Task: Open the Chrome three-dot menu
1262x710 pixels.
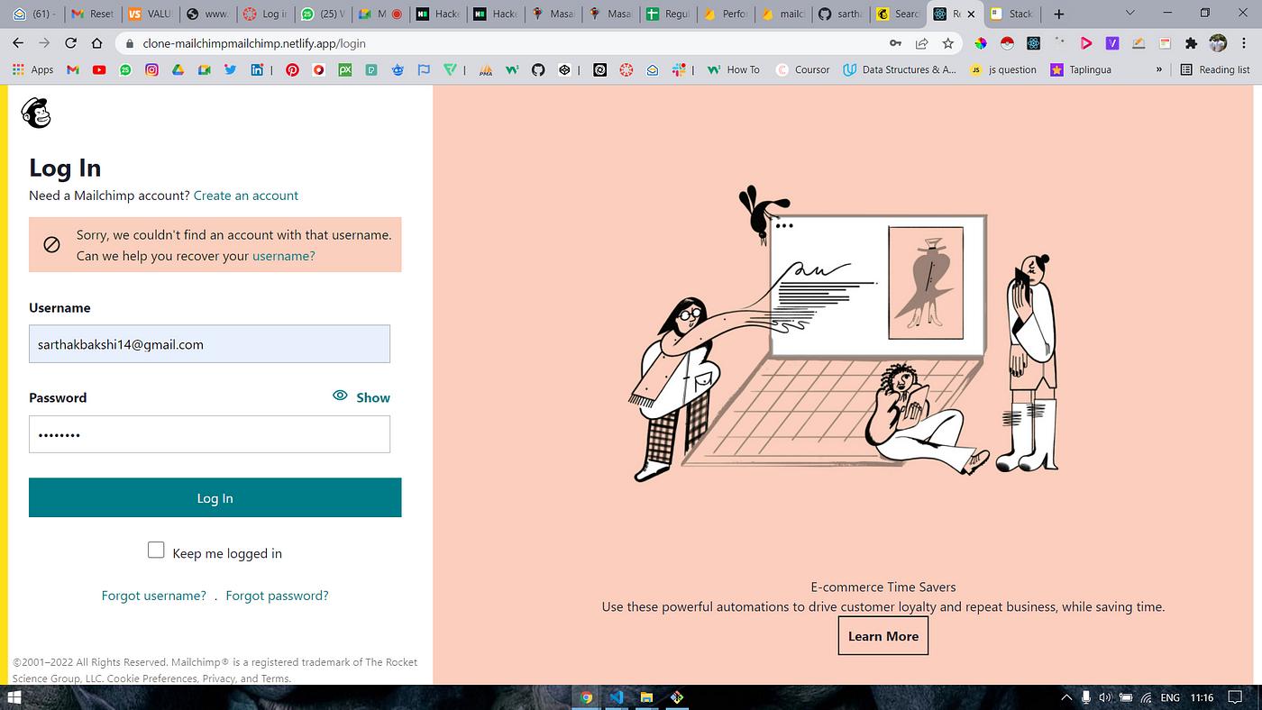Action: [1245, 43]
